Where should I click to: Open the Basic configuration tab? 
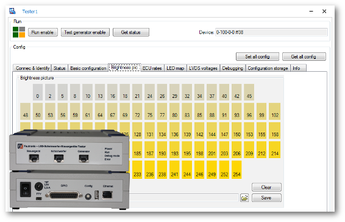[88, 68]
